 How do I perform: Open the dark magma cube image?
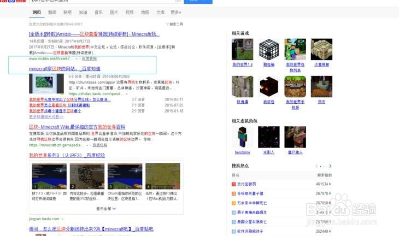tap(269, 86)
